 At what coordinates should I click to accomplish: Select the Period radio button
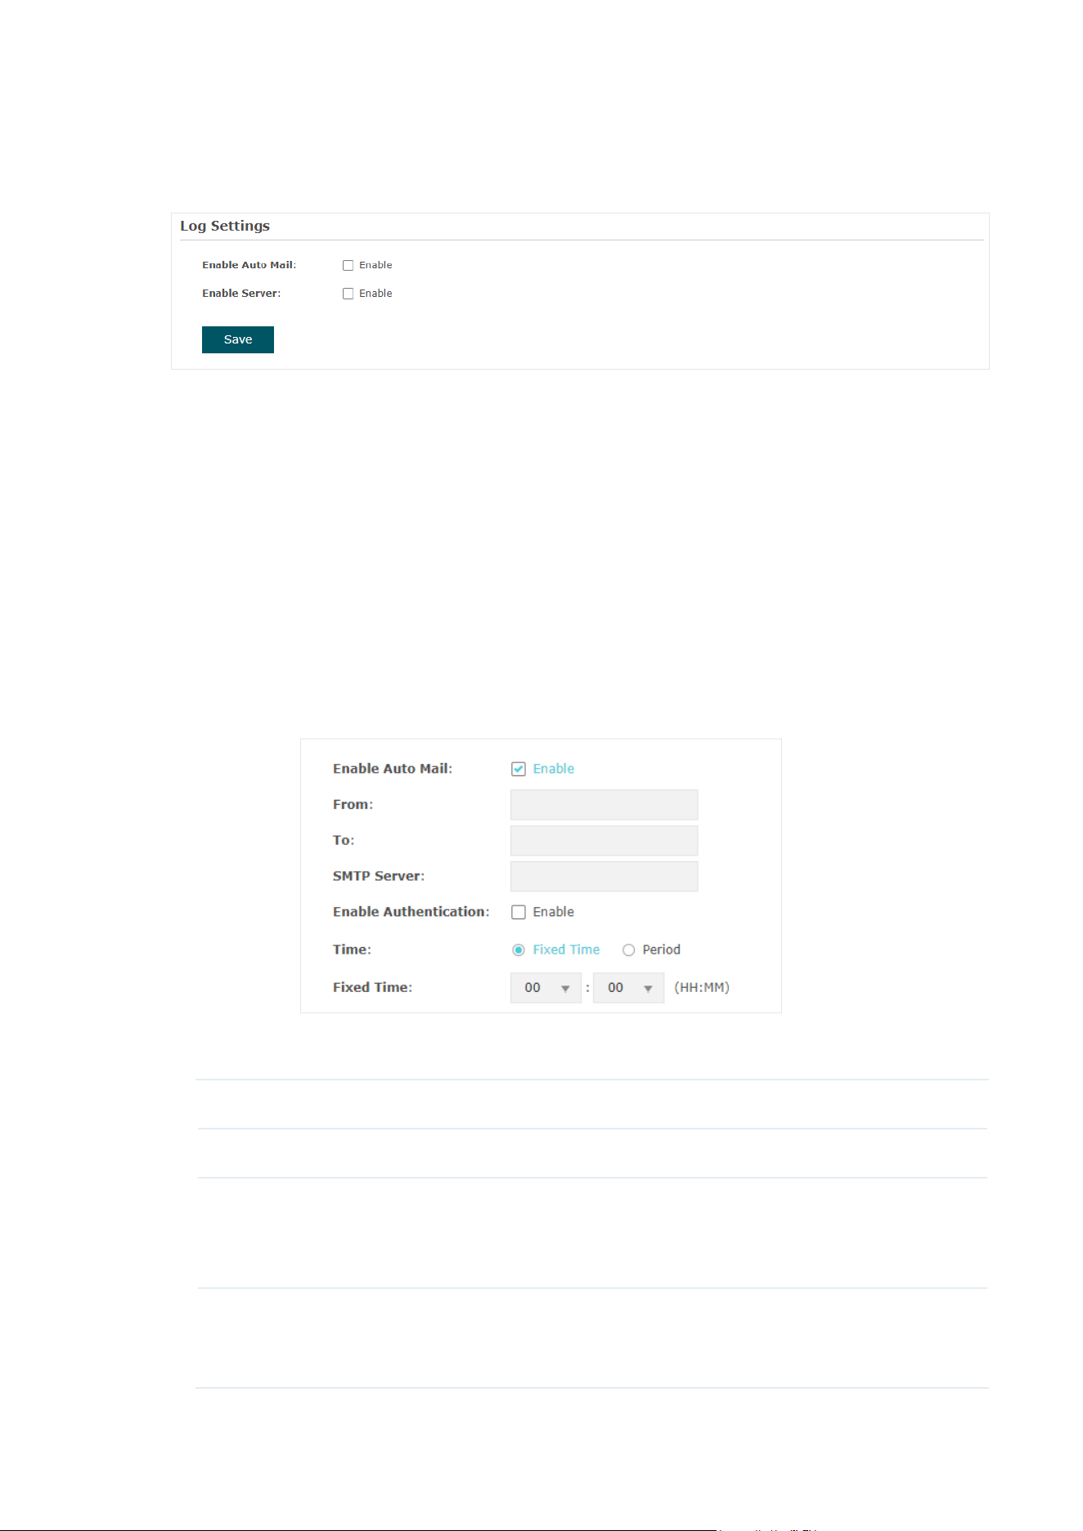628,950
